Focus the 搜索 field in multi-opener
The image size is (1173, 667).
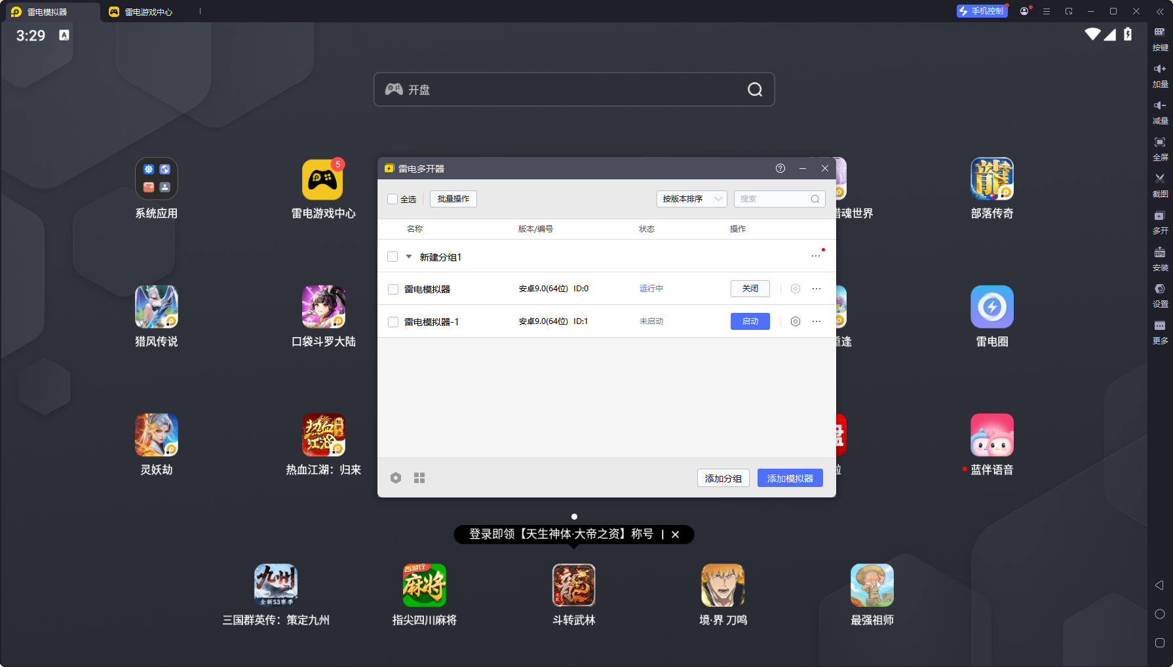pos(779,199)
